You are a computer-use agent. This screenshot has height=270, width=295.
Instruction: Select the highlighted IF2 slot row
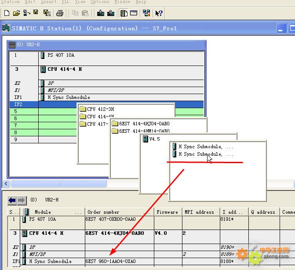[107, 104]
